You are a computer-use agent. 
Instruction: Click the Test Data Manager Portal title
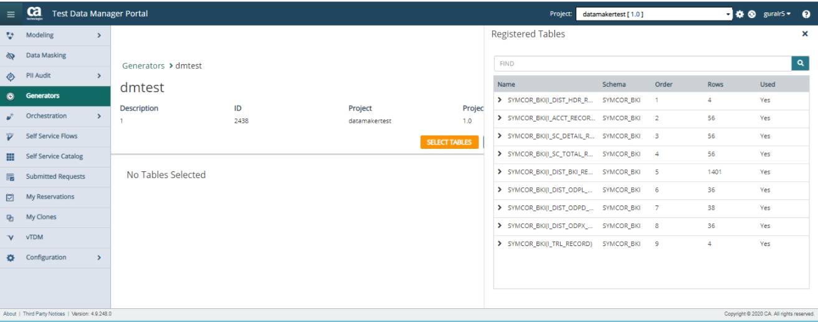[x=100, y=14]
